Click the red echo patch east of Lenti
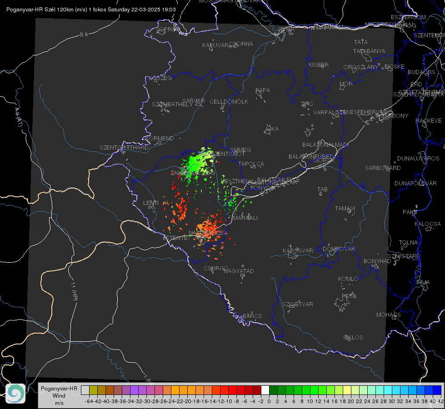This screenshot has width=445, height=409. 180,209
